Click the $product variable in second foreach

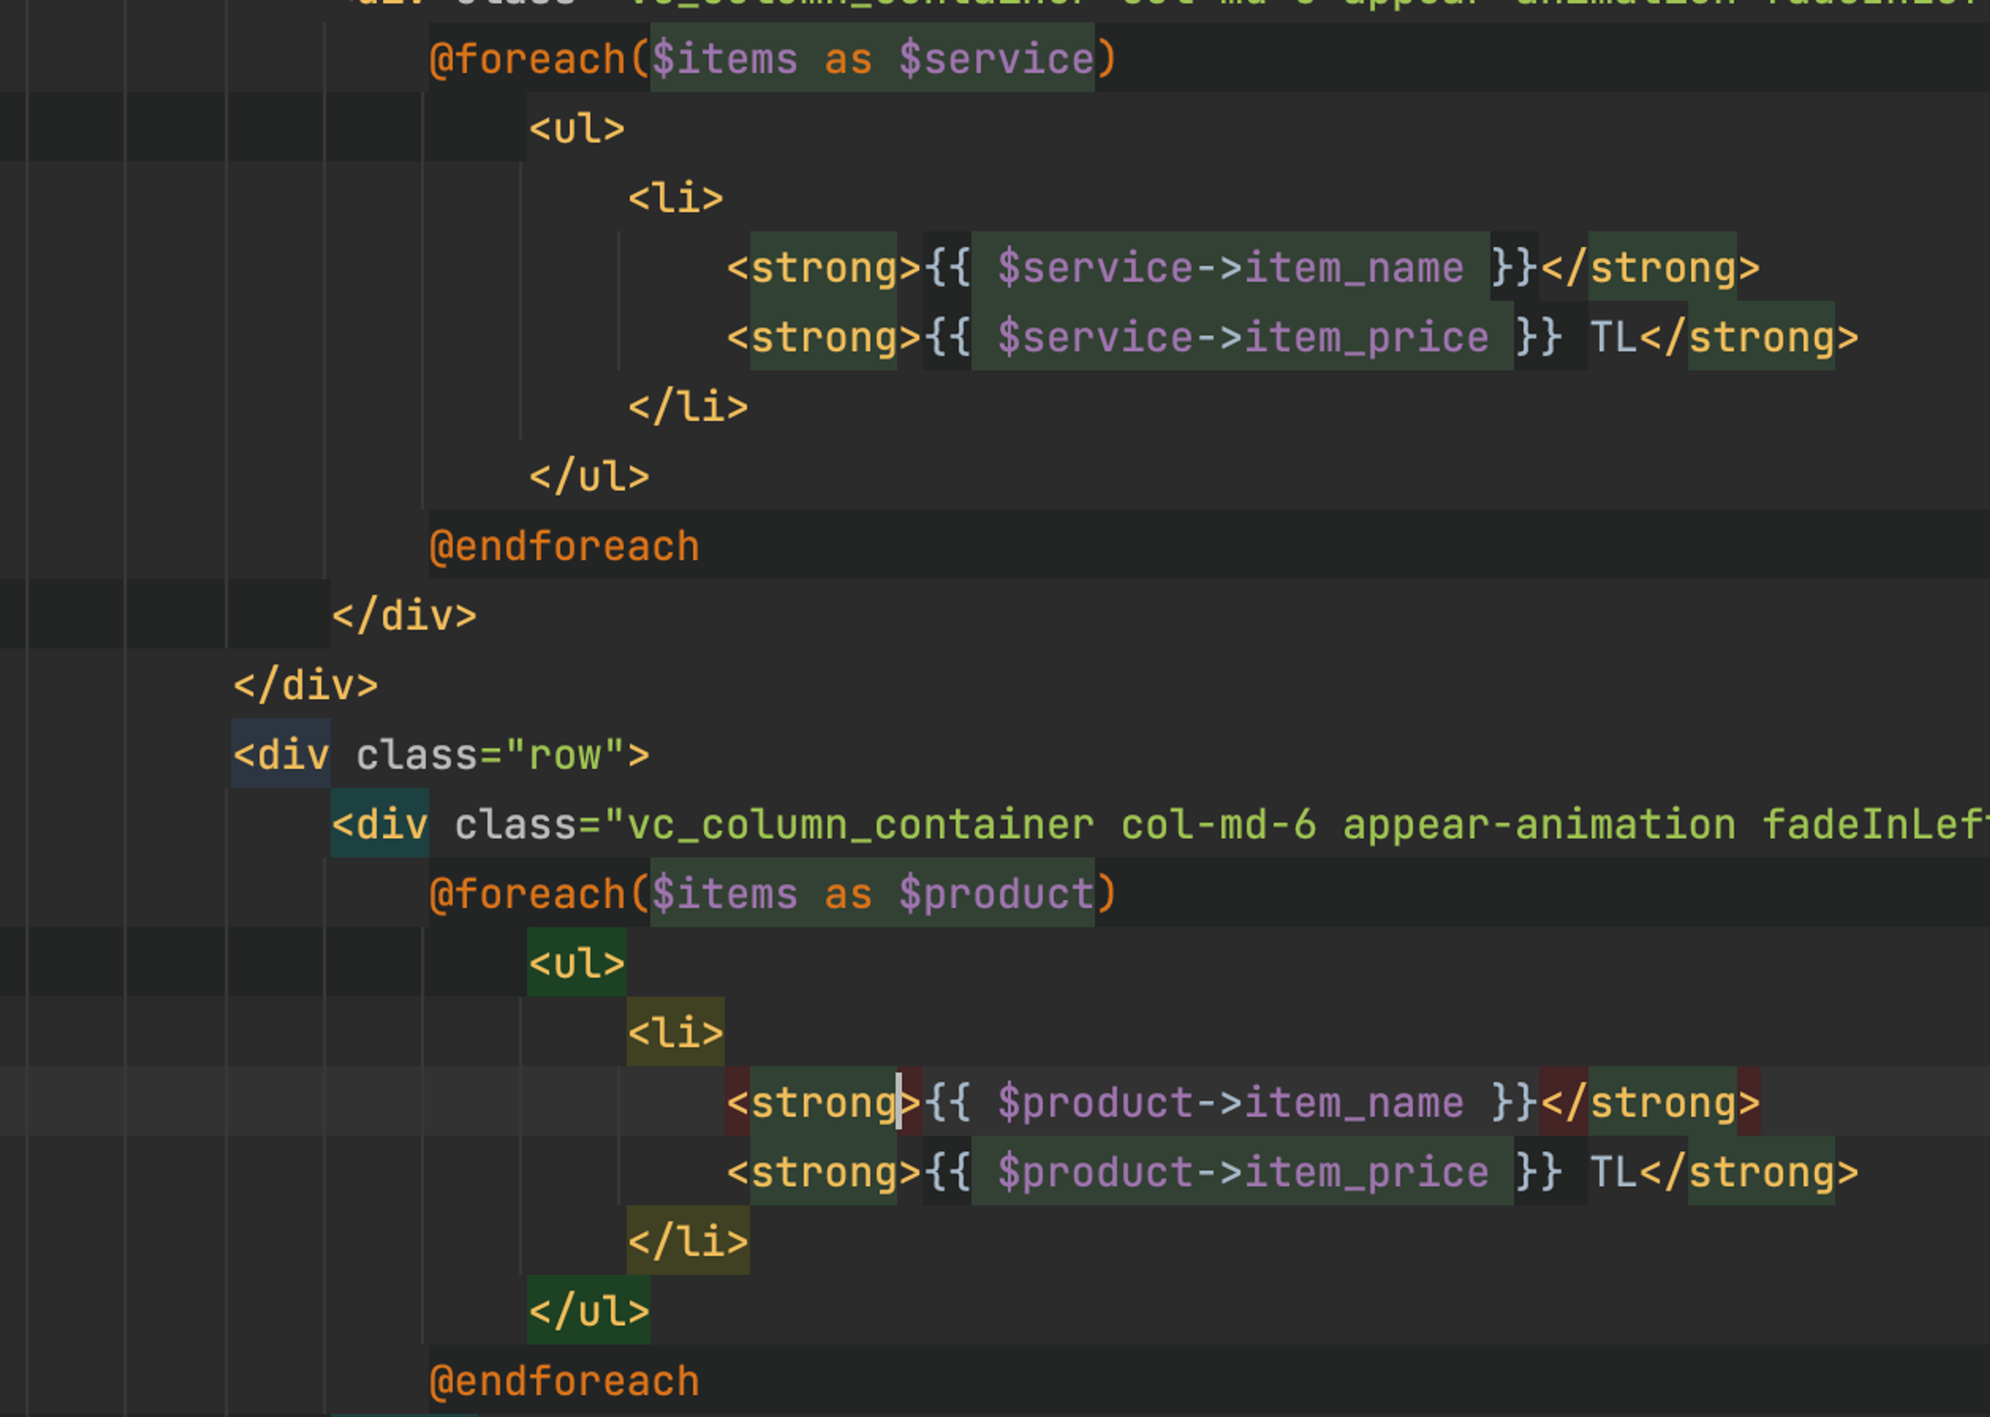click(x=995, y=894)
